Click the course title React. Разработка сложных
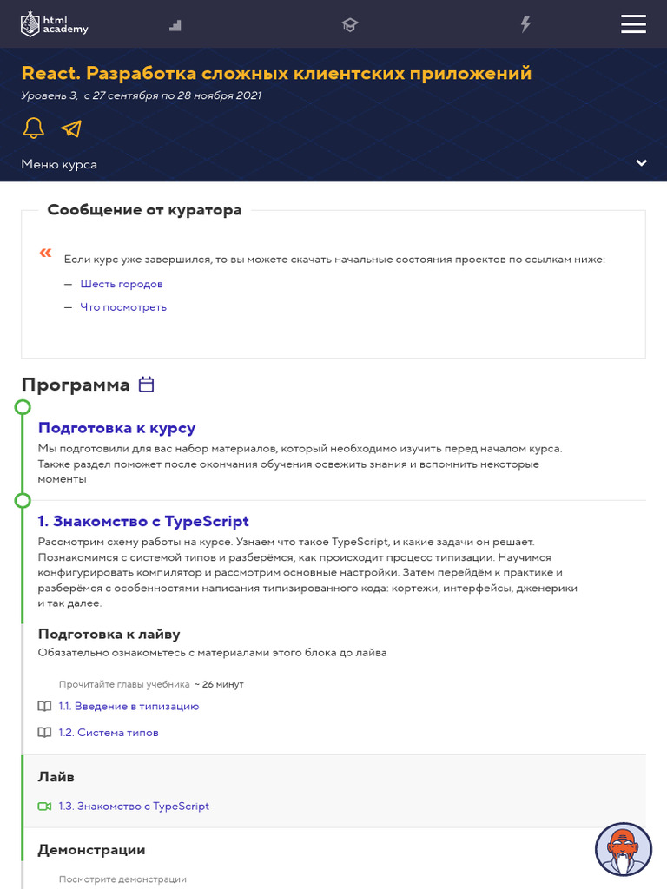Screen dimensions: 667x889 [x=276, y=73]
